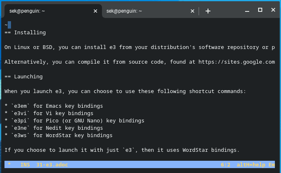
Task: Click the altH=help hint in status bar
Action: tap(252, 165)
